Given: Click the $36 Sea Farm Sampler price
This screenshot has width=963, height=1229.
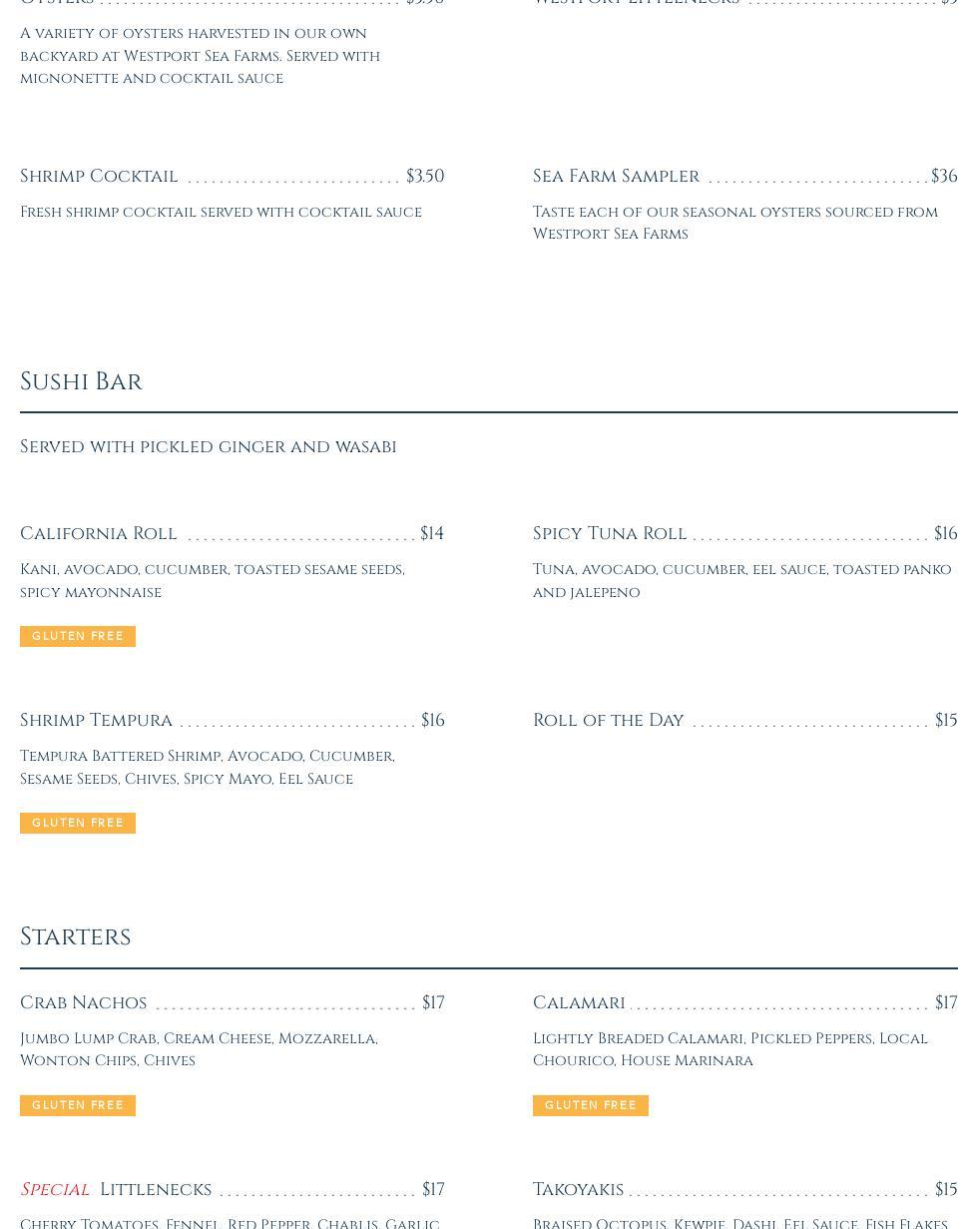Looking at the screenshot, I should (x=944, y=177).
